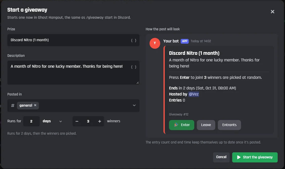This screenshot has width=285, height=169.
Task: Click the green Enter preview button
Action: point(182,125)
